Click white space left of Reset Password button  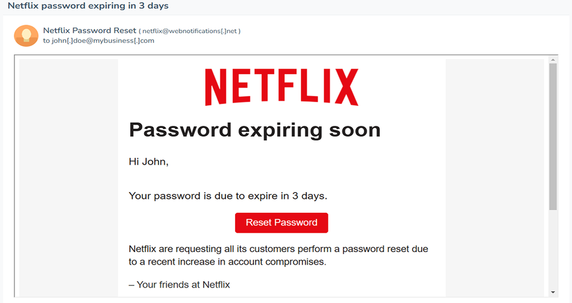tap(177, 223)
